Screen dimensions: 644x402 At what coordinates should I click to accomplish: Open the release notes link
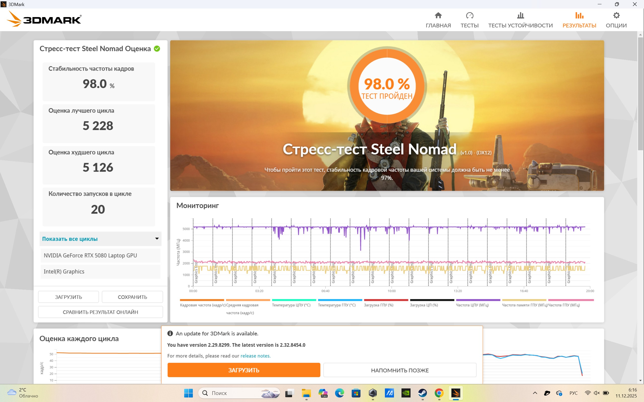click(x=255, y=356)
